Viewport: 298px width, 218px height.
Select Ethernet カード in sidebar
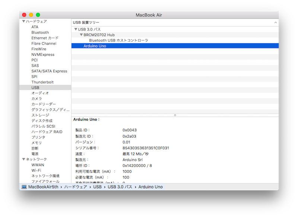tap(45, 38)
